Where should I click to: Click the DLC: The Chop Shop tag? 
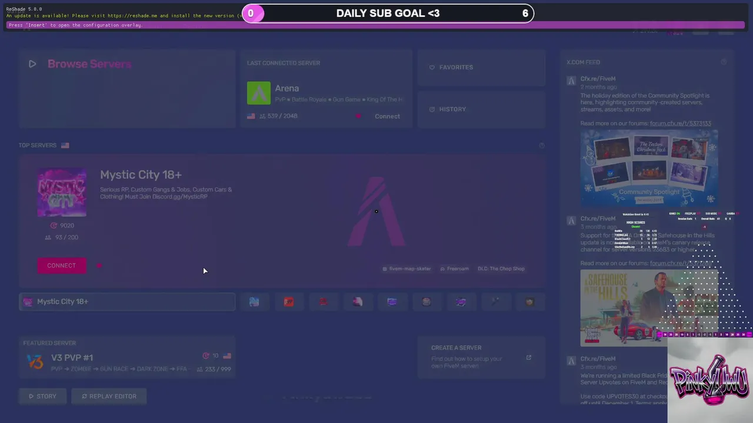(501, 268)
